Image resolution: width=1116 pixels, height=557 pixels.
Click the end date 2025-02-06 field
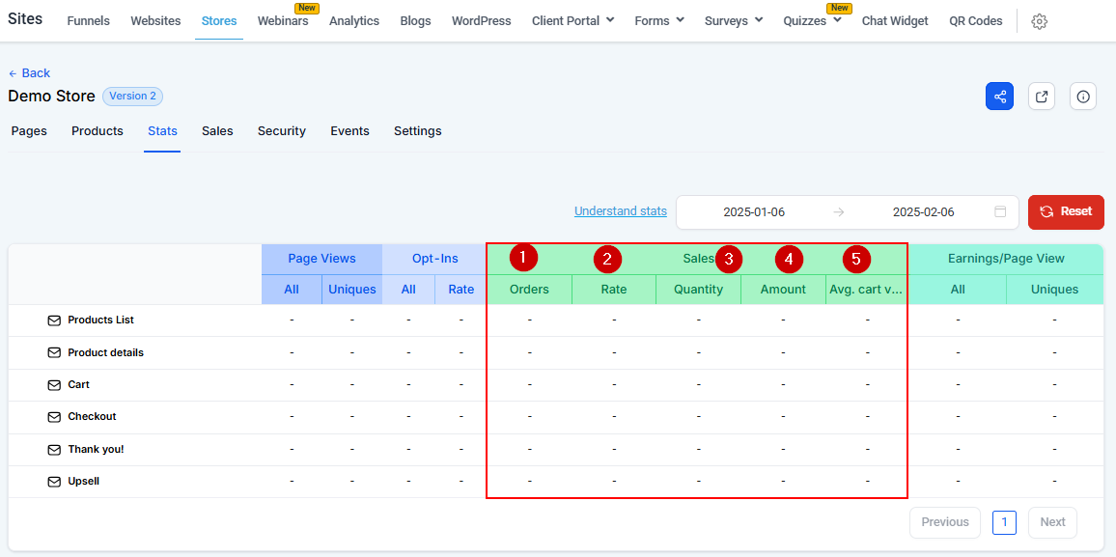(x=924, y=212)
